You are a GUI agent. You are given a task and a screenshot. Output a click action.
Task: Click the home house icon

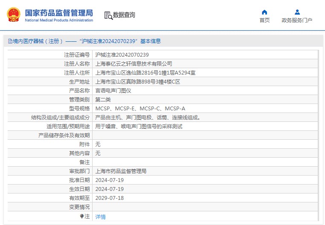coord(264,12)
